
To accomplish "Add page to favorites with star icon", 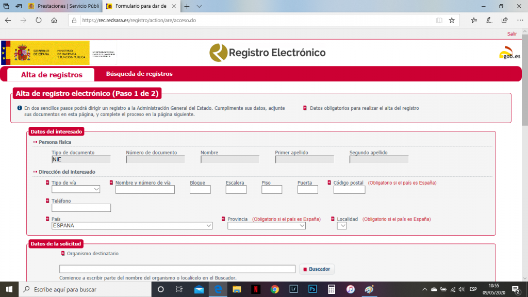I will (x=452, y=21).
